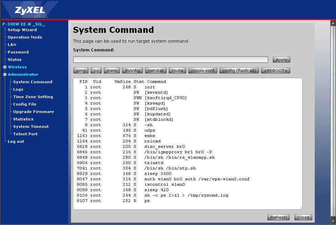Viewport: 336px width, 225px height.
Task: Click the 'sleep 3600' process line
Action: pyautogui.click(x=124, y=174)
